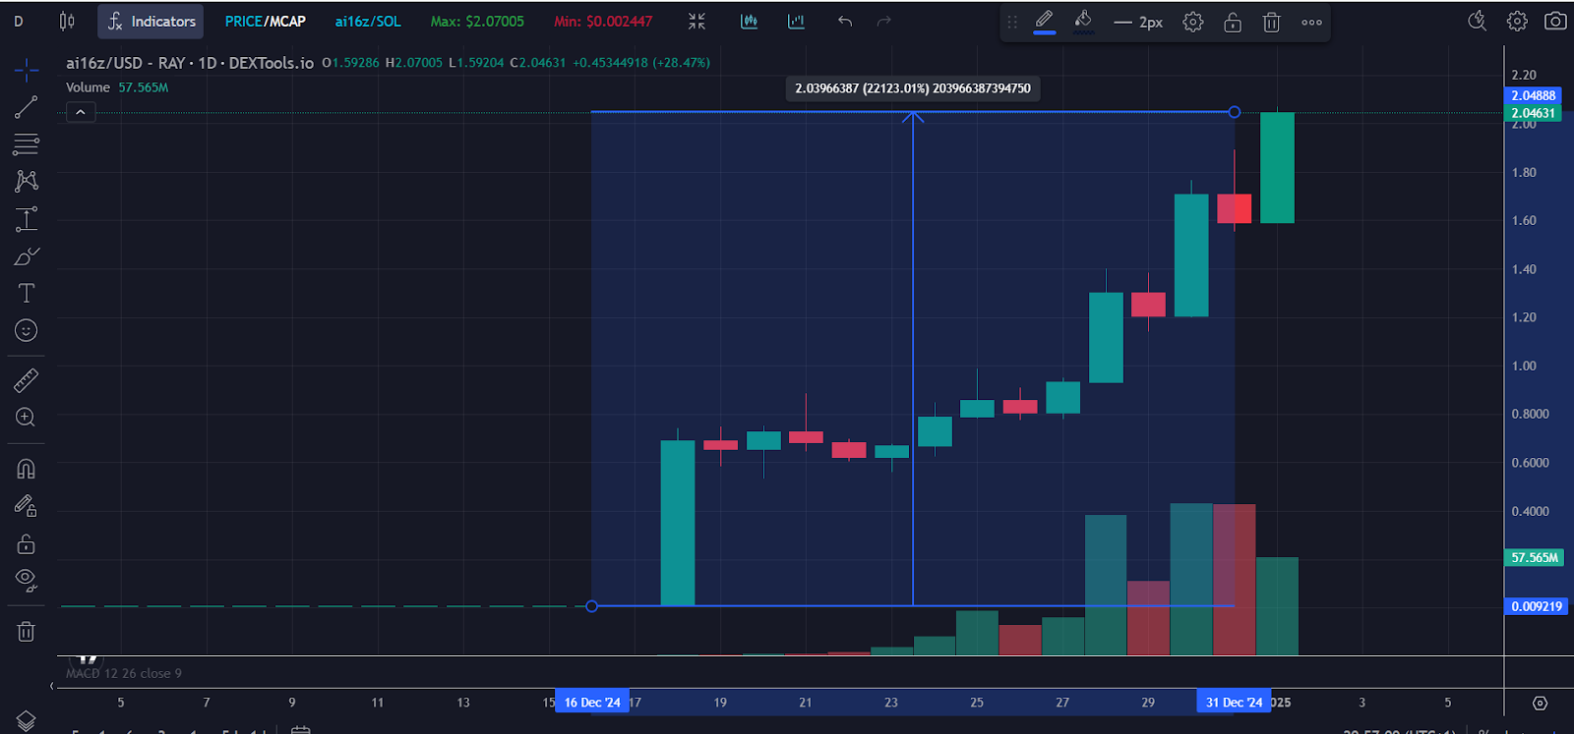Viewport: 1574px width, 734px height.
Task: Open object tree layers icon at bottom left
Action: (x=27, y=721)
